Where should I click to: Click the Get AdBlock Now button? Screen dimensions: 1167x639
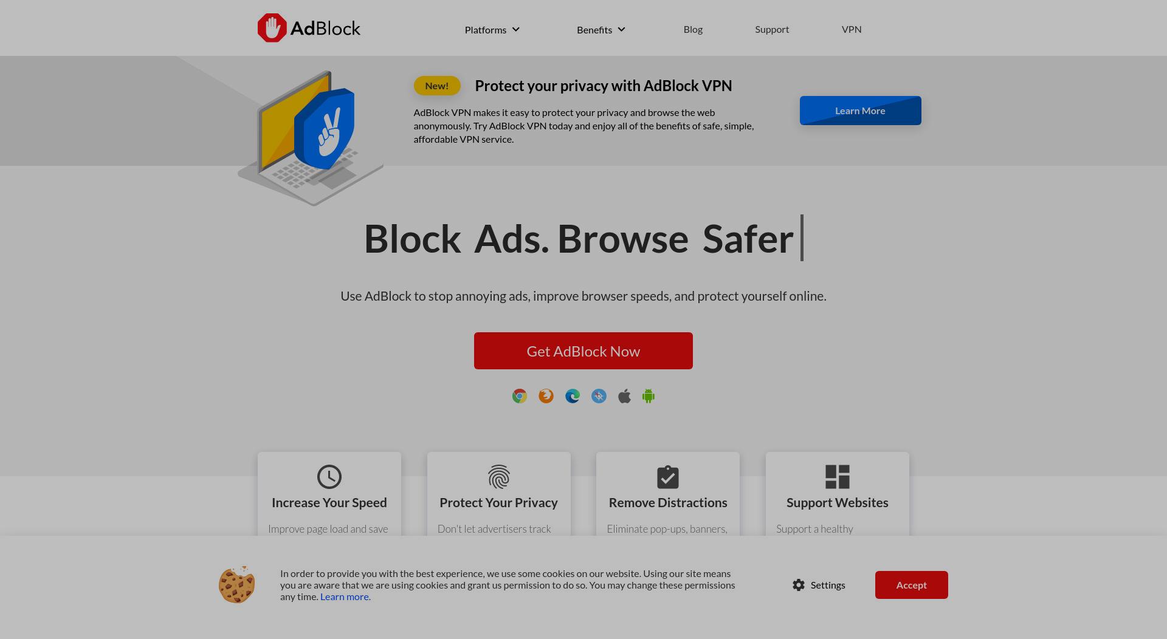[583, 350]
